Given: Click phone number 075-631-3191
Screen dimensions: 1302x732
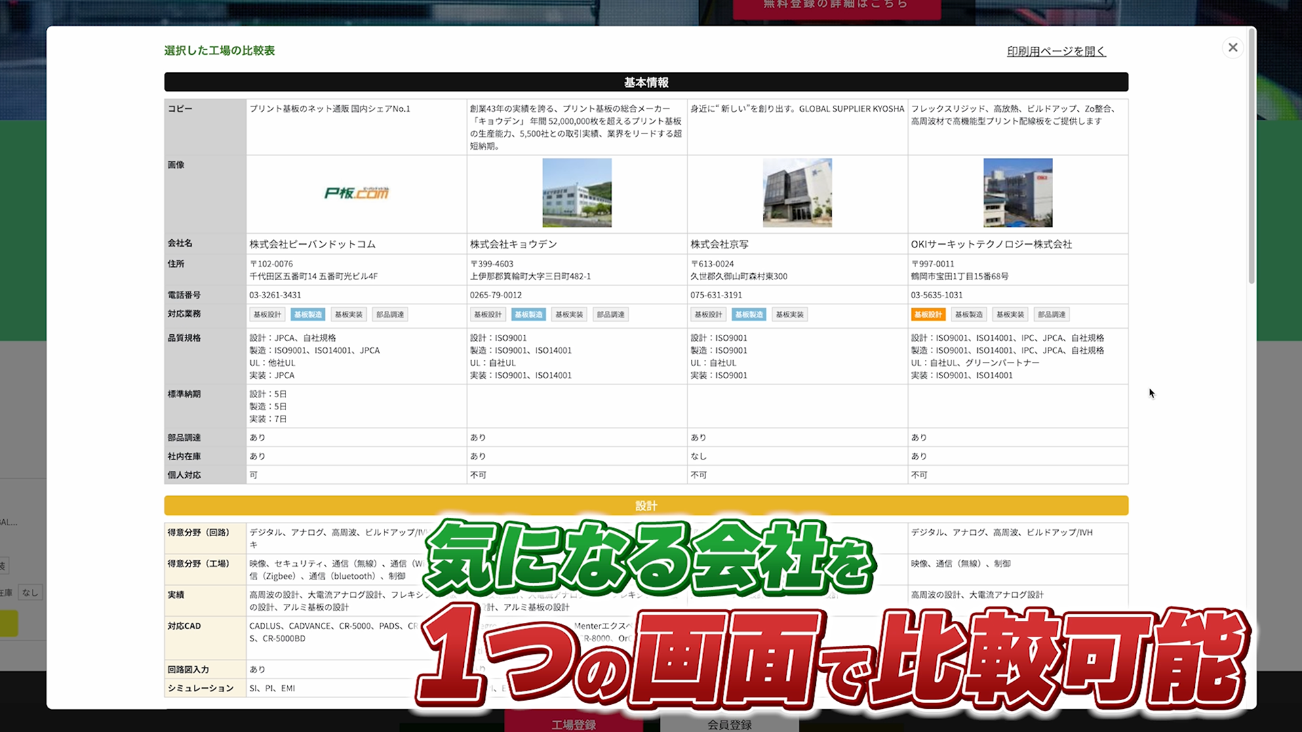Looking at the screenshot, I should coord(716,295).
